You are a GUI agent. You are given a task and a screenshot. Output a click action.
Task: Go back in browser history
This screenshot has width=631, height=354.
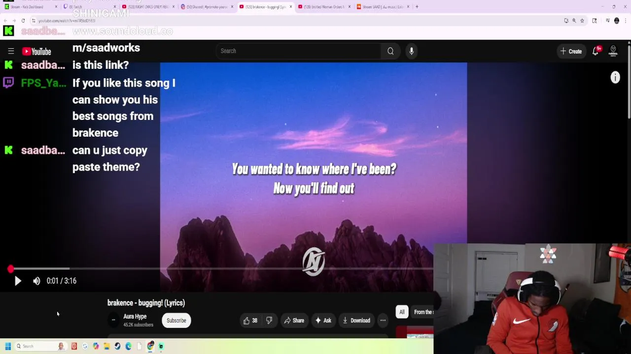[5, 21]
